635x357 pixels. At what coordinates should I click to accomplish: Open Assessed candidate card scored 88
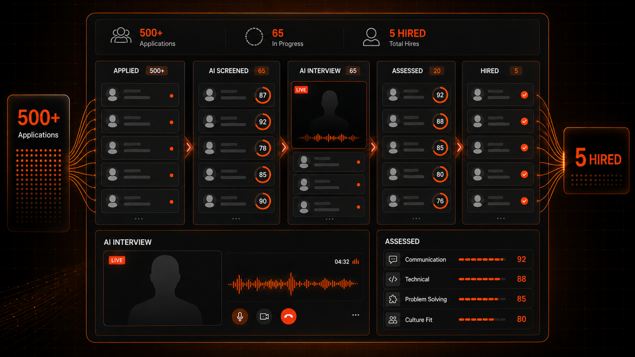pyautogui.click(x=417, y=121)
